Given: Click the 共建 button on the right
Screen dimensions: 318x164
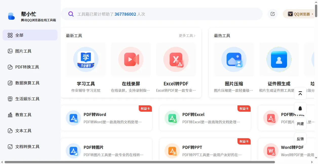Looking at the screenshot, I should click(x=300, y=124).
